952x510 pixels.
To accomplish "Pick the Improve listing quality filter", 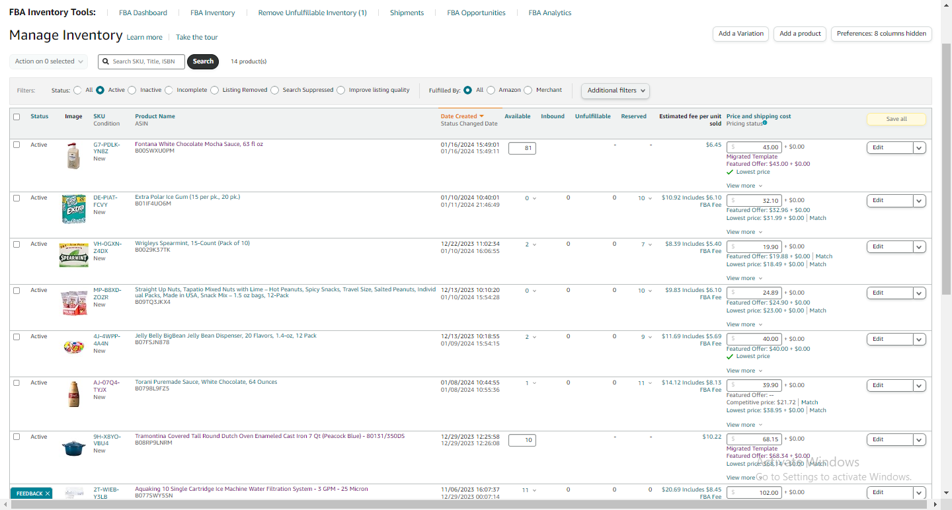I will click(341, 90).
